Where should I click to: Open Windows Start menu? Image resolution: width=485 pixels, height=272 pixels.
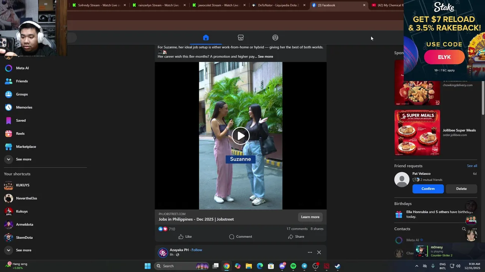(147, 266)
